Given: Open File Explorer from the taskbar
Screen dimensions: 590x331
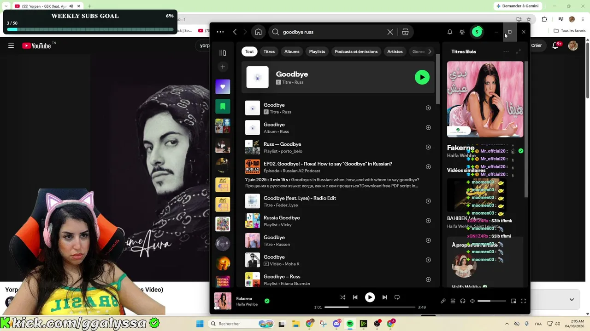Looking at the screenshot, I should (x=295, y=324).
